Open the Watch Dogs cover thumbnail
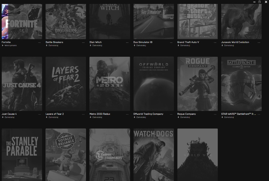 coord(154,155)
